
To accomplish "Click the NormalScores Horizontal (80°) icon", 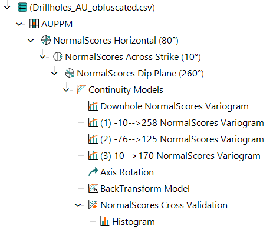I will tap(46, 40).
